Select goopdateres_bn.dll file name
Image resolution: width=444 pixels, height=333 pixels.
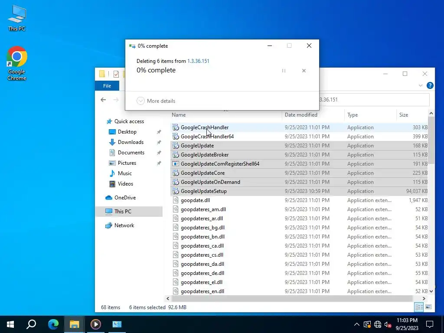coord(203,236)
